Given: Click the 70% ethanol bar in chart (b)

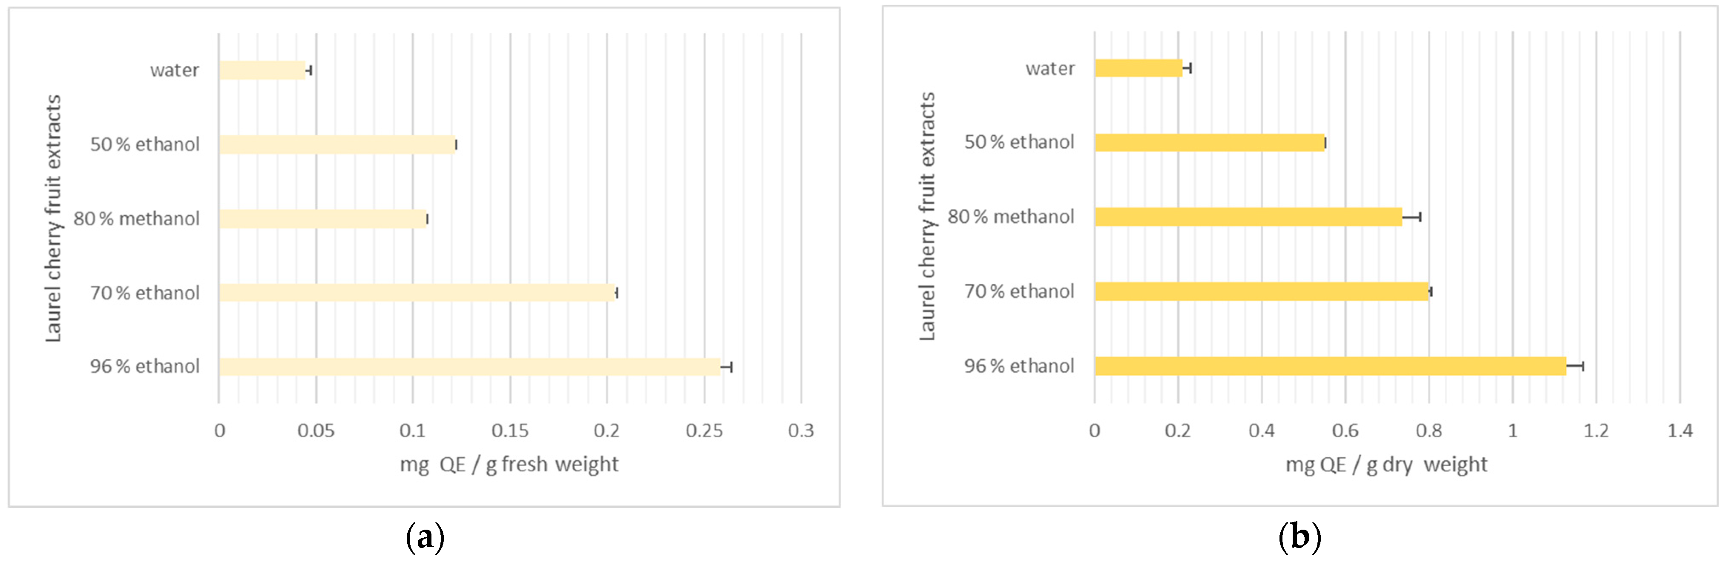Looking at the screenshot, I should coord(1262,292).
